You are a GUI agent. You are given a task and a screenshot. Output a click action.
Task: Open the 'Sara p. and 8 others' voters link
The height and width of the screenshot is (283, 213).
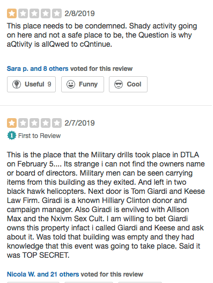(38, 69)
